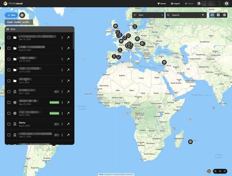Open more options for Oct 1, 2026 item
This screenshot has width=232, height=176.
point(62,92)
